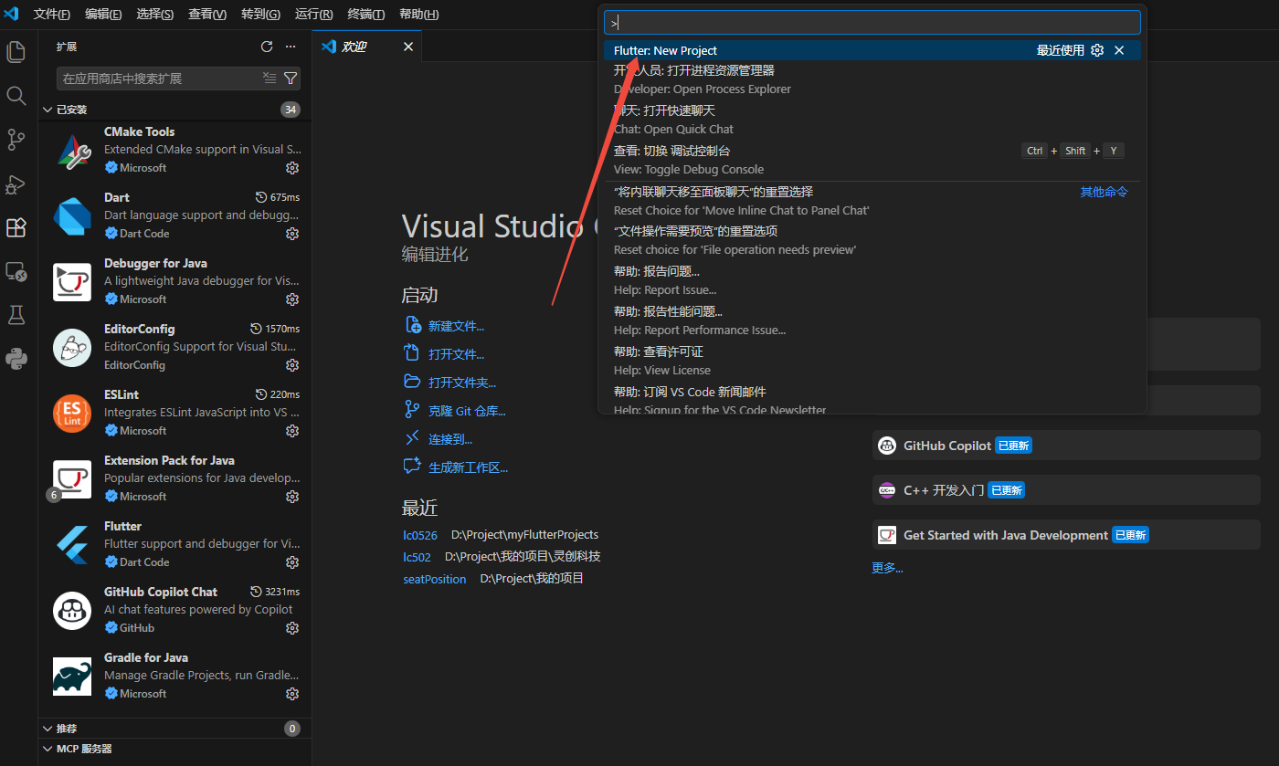Image resolution: width=1279 pixels, height=766 pixels.
Task: Run Help: Report Performance Issue command
Action: pos(872,320)
